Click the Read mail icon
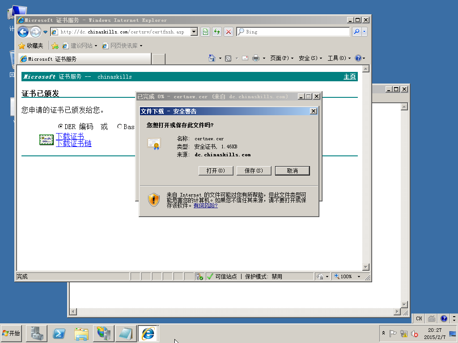Screen dimensions: 458x343 (245, 59)
